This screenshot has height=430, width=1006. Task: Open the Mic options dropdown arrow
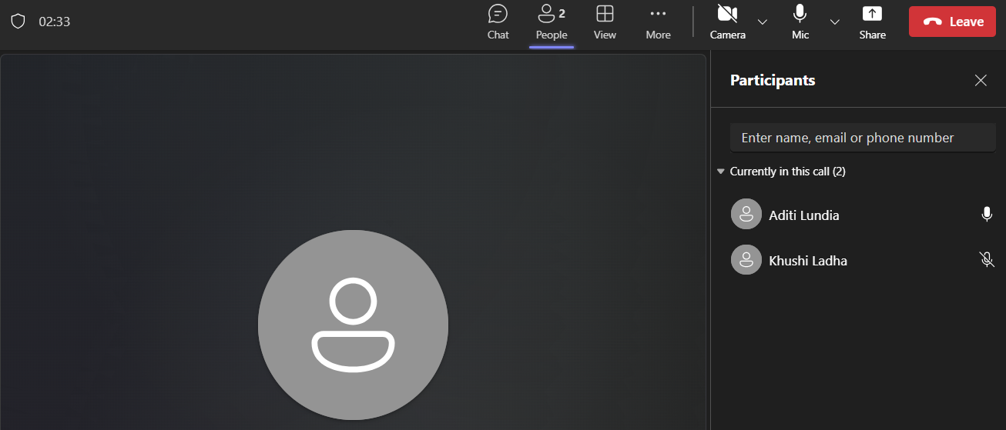point(835,22)
